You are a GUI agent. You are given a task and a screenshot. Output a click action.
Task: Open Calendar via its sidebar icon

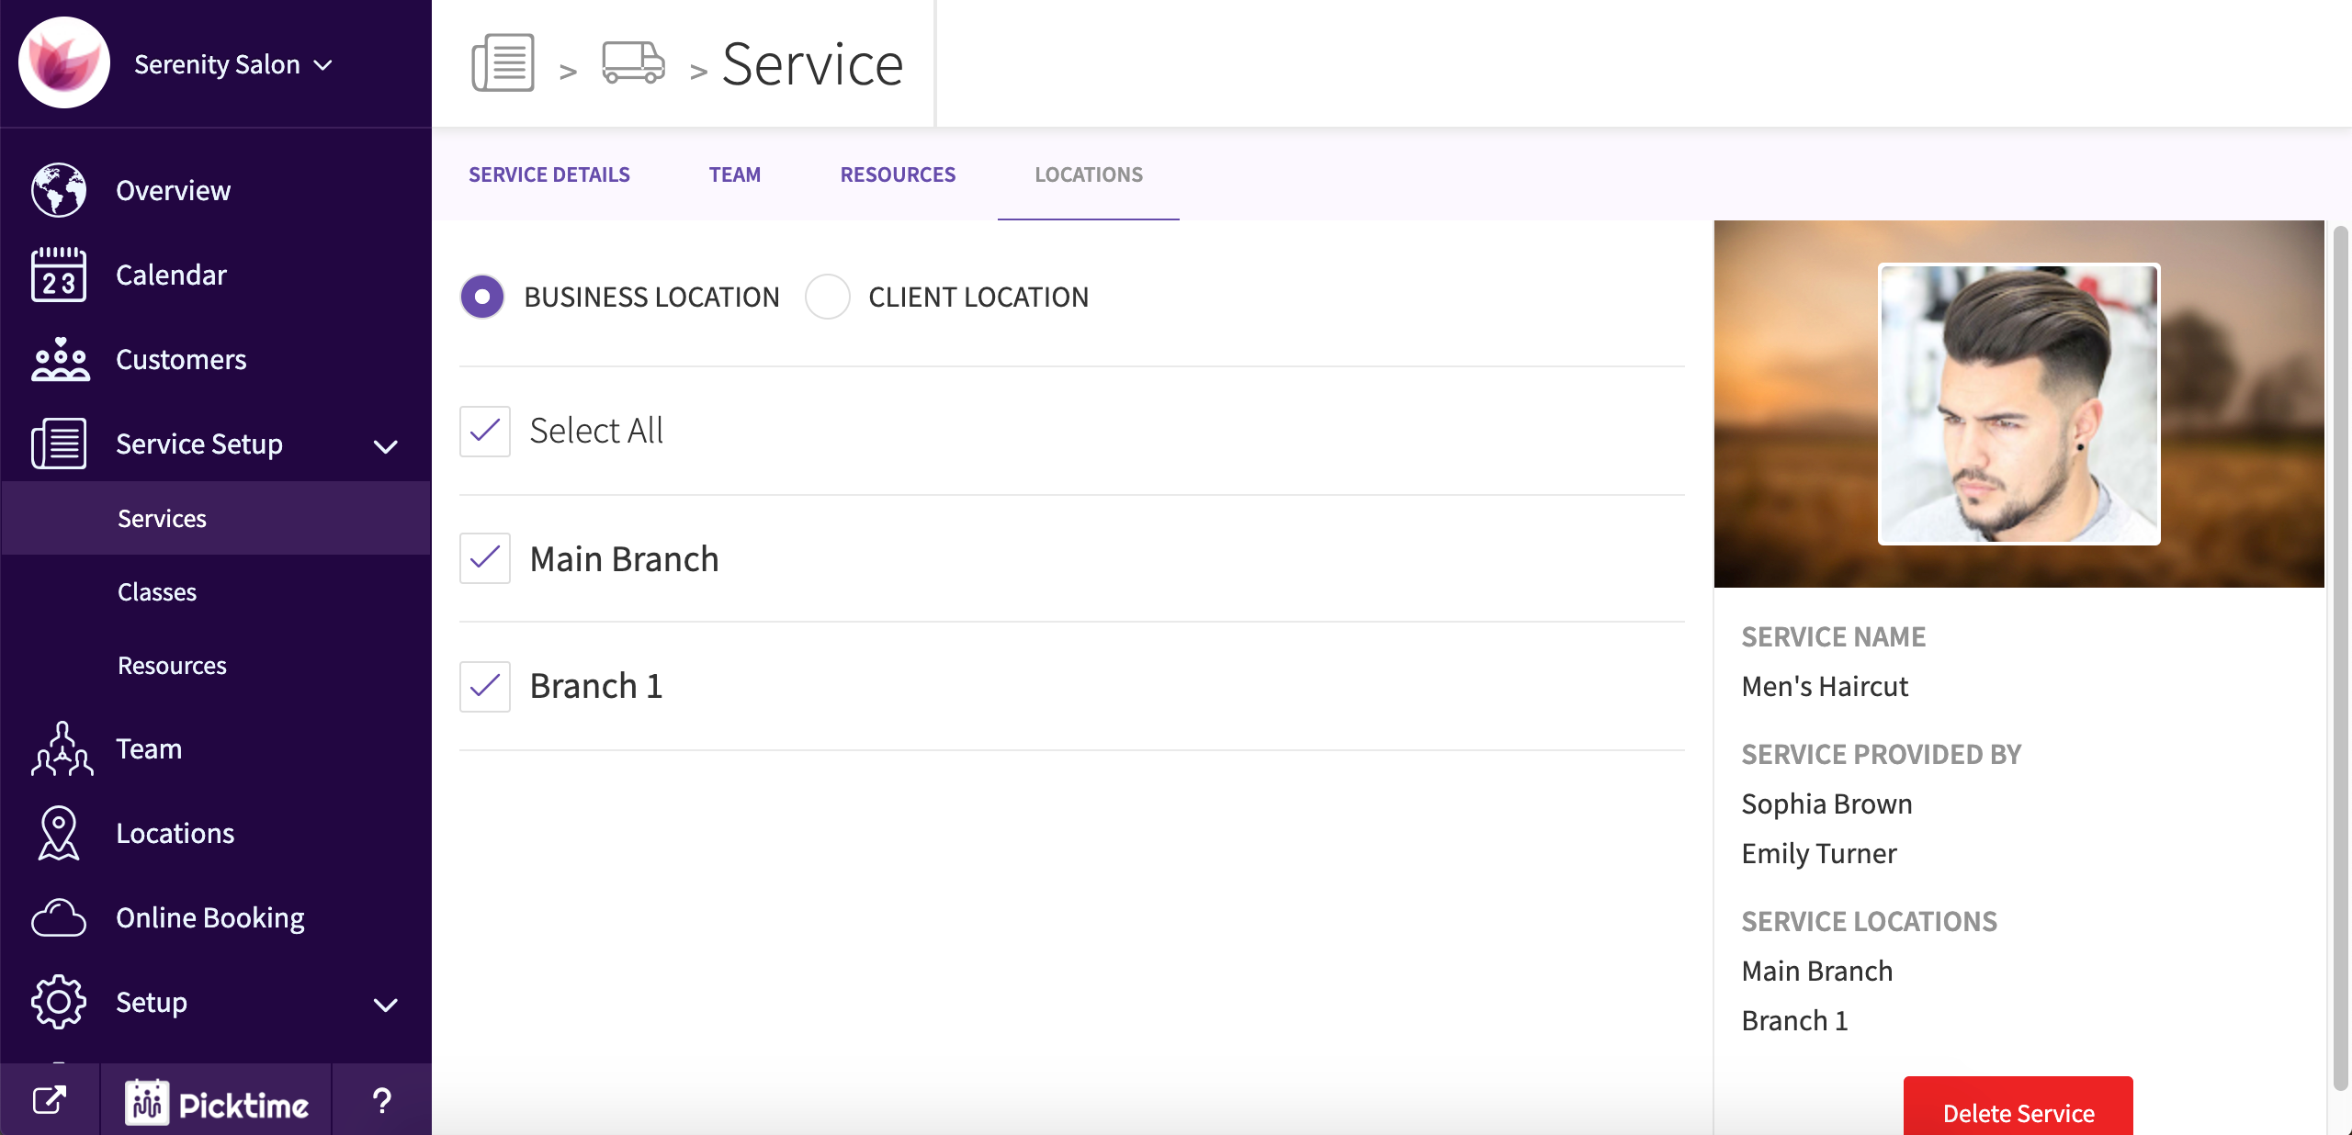[59, 275]
